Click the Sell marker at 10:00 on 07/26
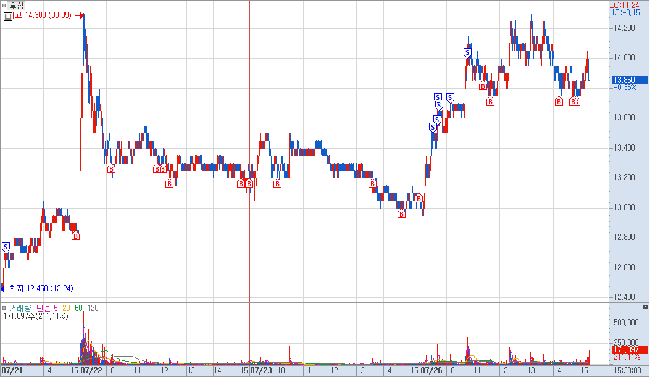Viewport: 650px width, 377px height. pos(450,98)
